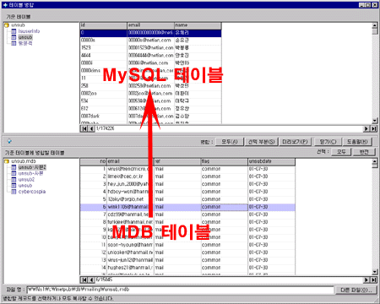Go to next record in MDB grid
This screenshot has width=380, height=304.
point(366,280)
